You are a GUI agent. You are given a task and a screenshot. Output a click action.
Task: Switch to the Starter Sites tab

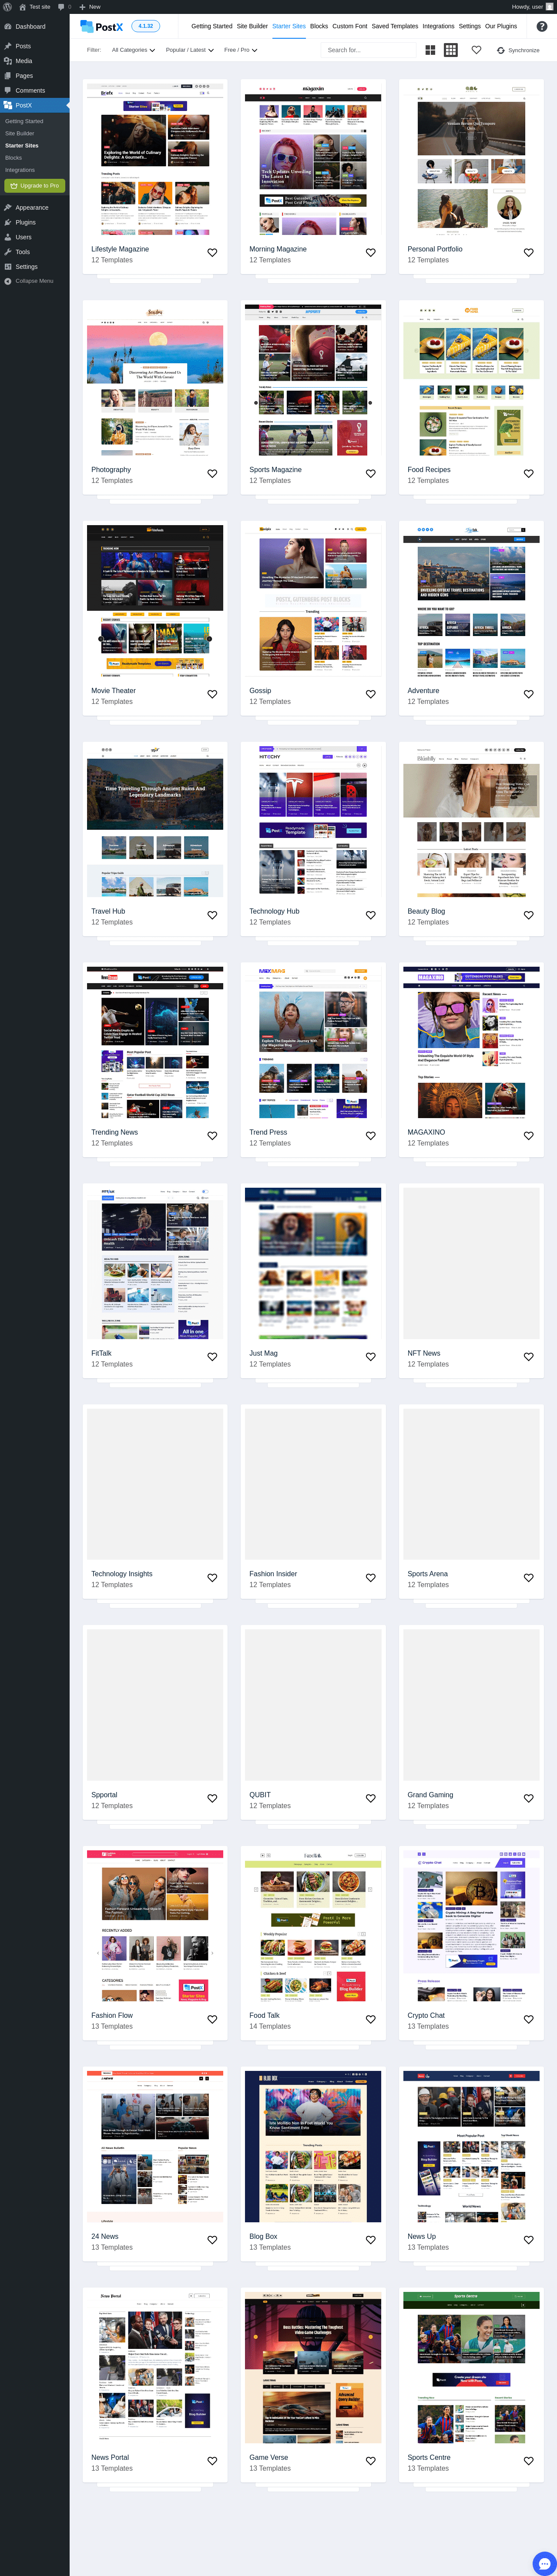click(289, 26)
